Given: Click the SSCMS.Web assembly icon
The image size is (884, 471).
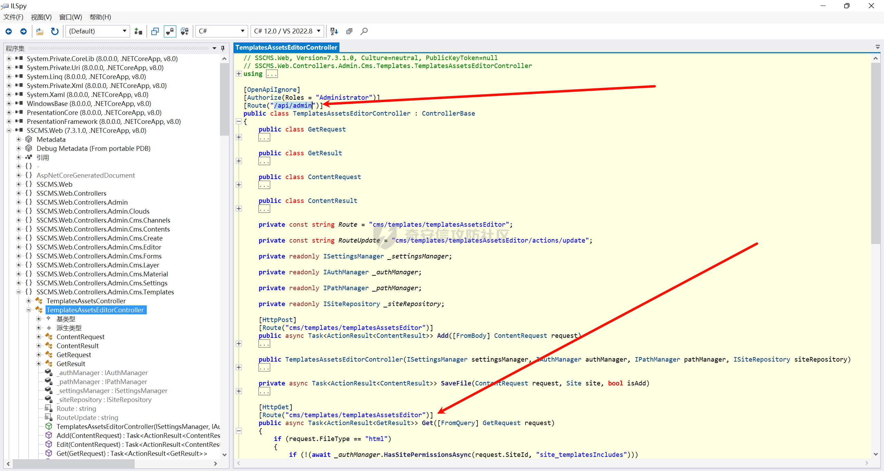Looking at the screenshot, I should coord(19,130).
